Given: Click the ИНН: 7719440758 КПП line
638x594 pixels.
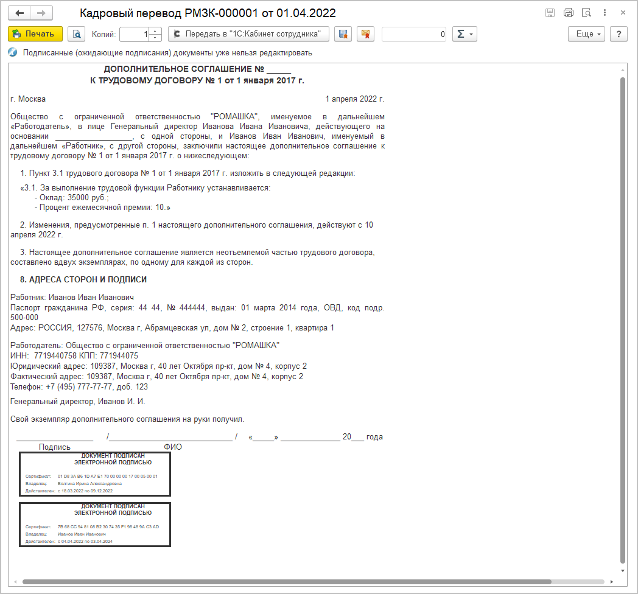Looking at the screenshot, I should 74,355.
